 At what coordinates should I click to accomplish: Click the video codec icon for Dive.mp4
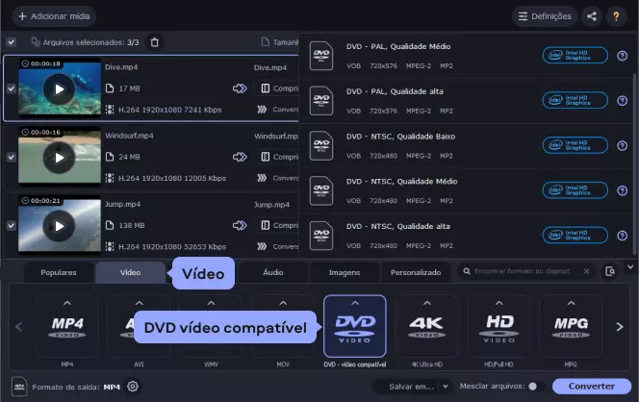point(110,110)
